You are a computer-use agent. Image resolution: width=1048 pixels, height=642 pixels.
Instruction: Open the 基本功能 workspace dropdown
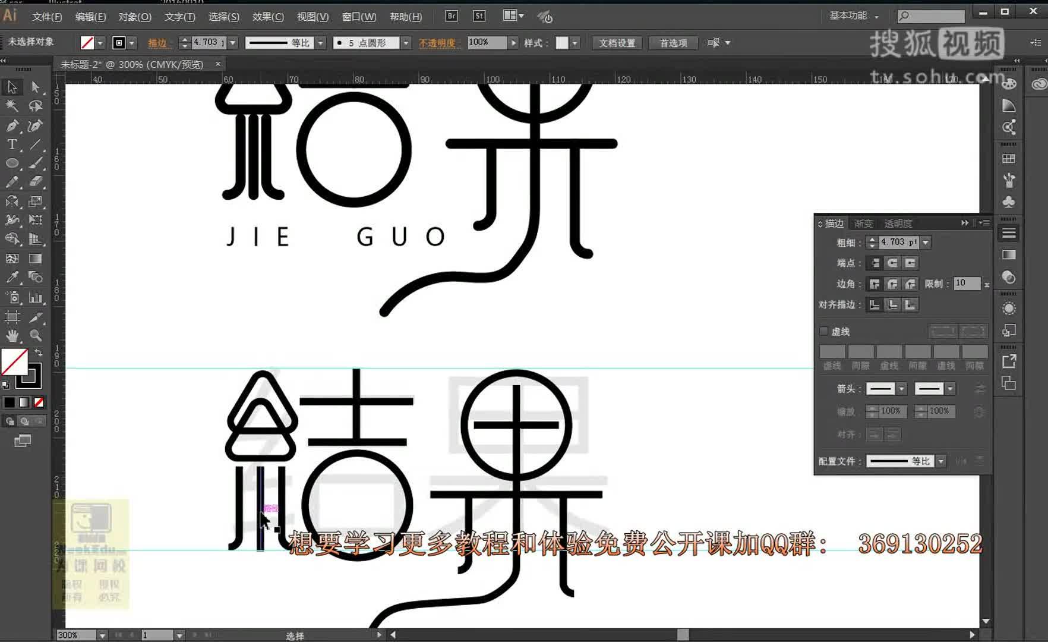click(854, 16)
